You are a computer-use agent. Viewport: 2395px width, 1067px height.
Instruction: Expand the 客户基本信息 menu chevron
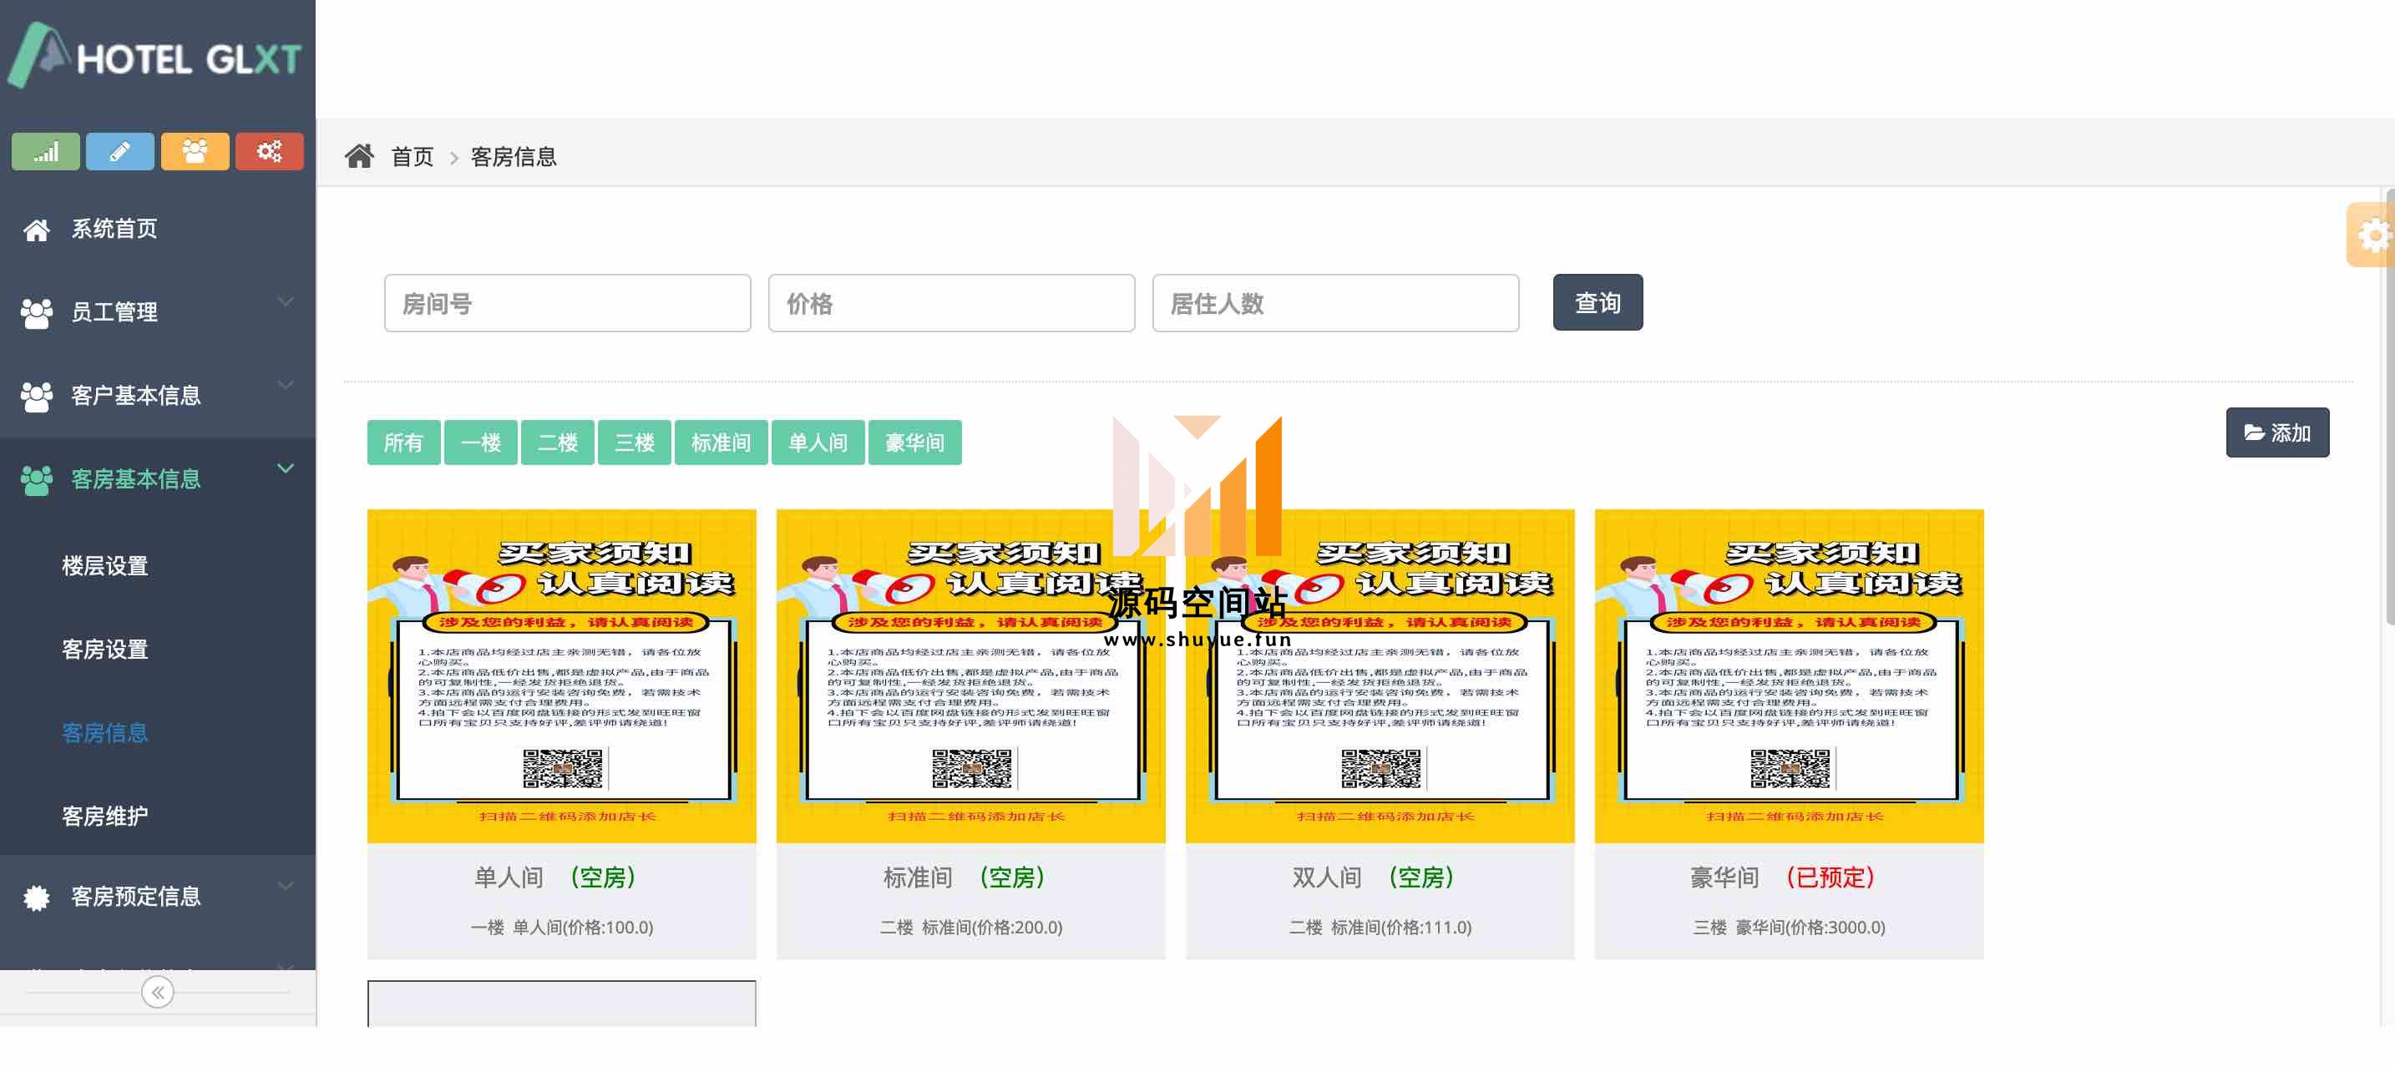pyautogui.click(x=286, y=385)
